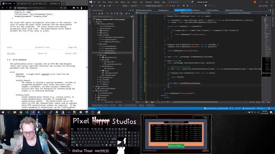Open the Team Explorer tab
The image size is (275, 154).
pyautogui.click(x=109, y=102)
